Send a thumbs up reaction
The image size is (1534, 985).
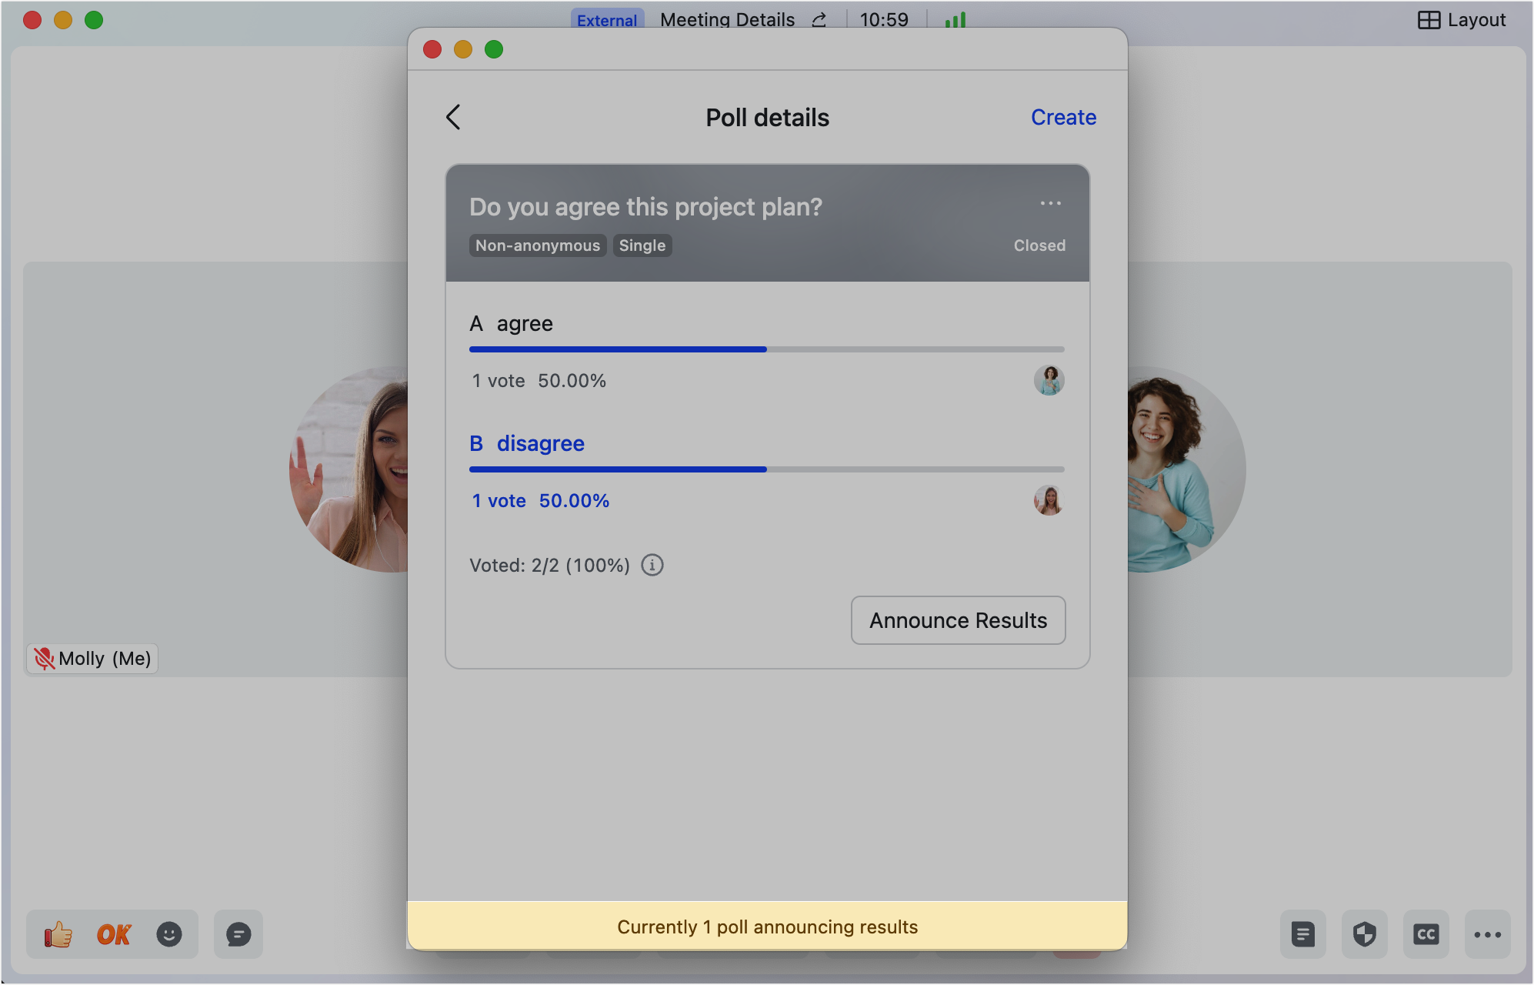point(58,935)
